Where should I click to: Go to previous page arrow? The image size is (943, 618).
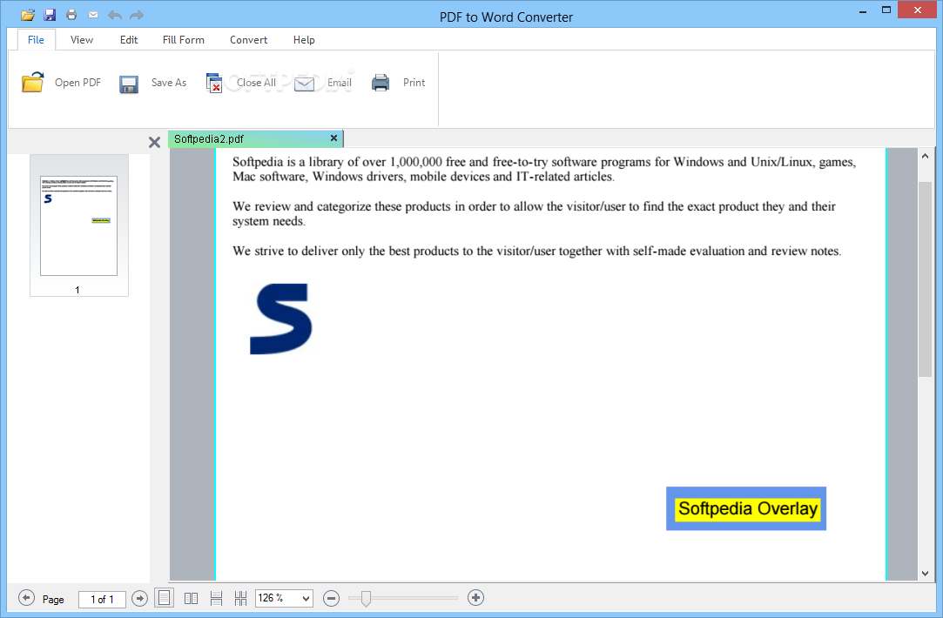tap(26, 598)
